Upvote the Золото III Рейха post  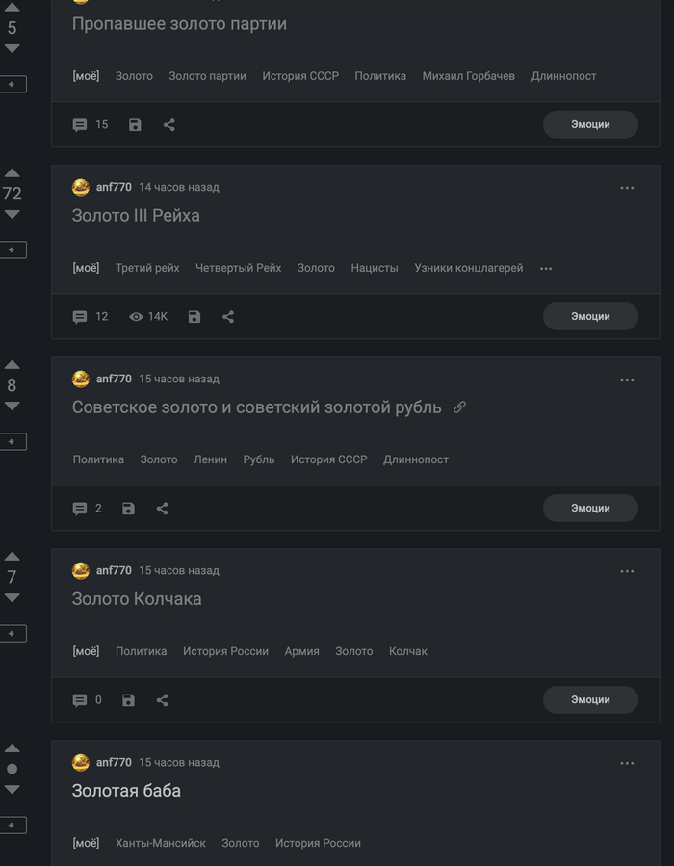pyautogui.click(x=12, y=172)
